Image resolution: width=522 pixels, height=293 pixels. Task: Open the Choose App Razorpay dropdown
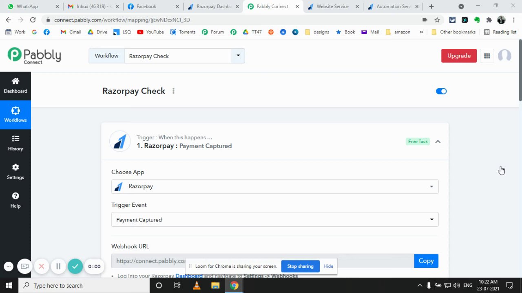pos(275,186)
